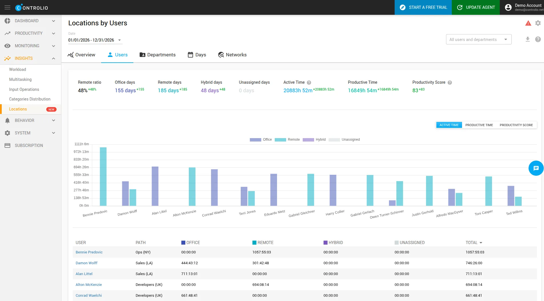Screen dimensions: 544x301
Task: Expand the Behavior menu chevron
Action: pos(53,120)
